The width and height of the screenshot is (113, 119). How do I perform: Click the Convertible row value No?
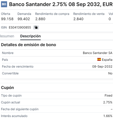tap(110, 73)
